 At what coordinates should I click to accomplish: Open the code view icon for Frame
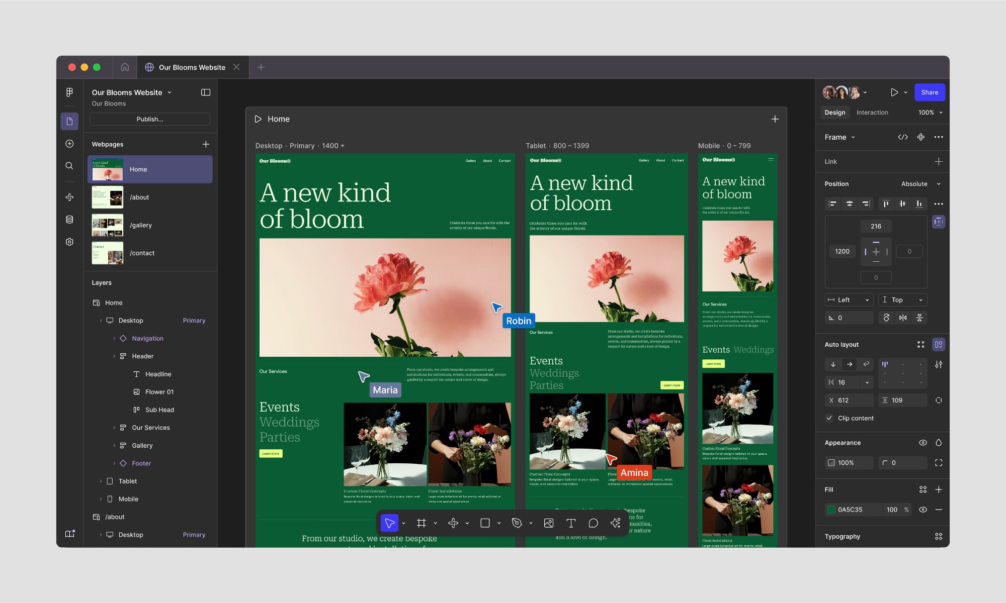click(x=902, y=137)
